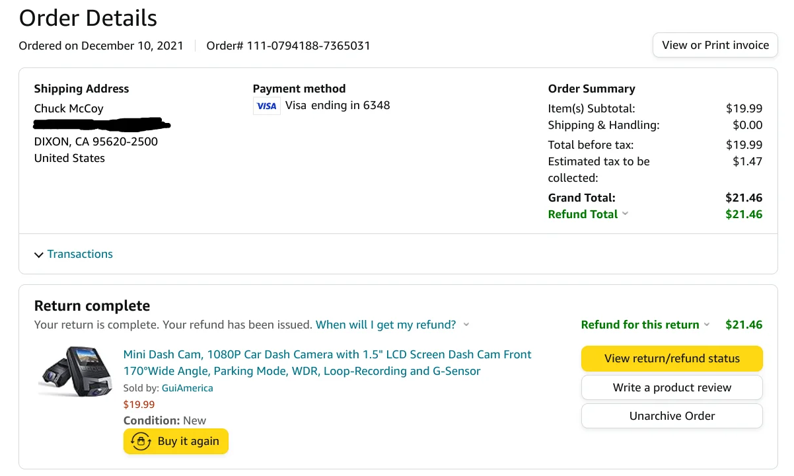
Task: Open the Refund for this return dropdown
Action: 707,325
